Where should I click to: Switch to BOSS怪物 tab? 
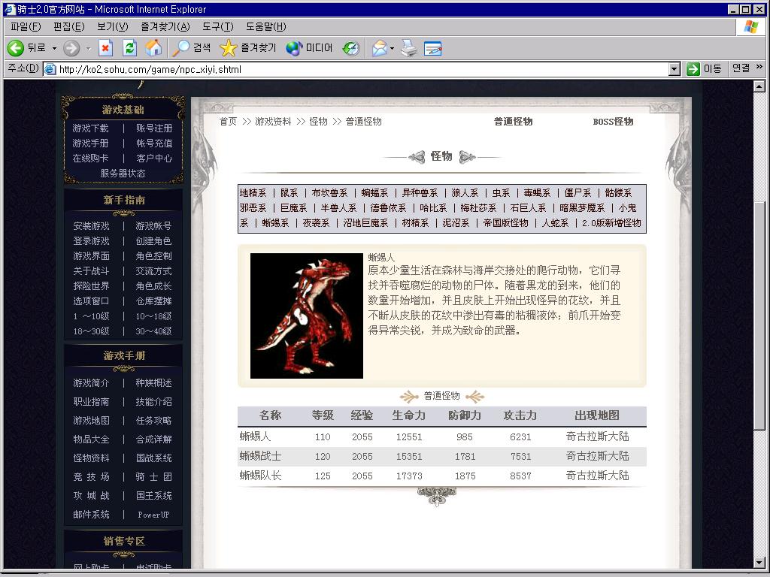click(613, 122)
